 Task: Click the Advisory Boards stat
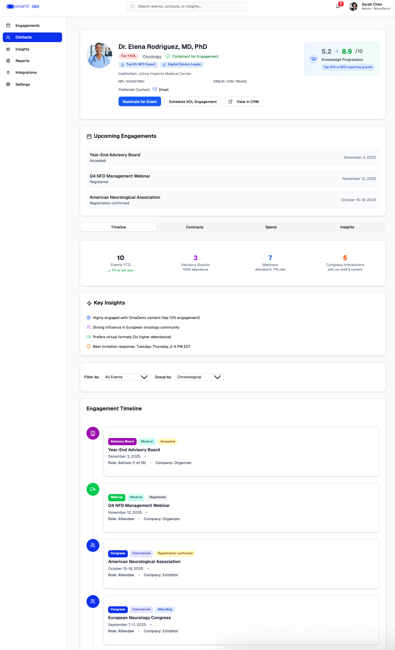195,263
